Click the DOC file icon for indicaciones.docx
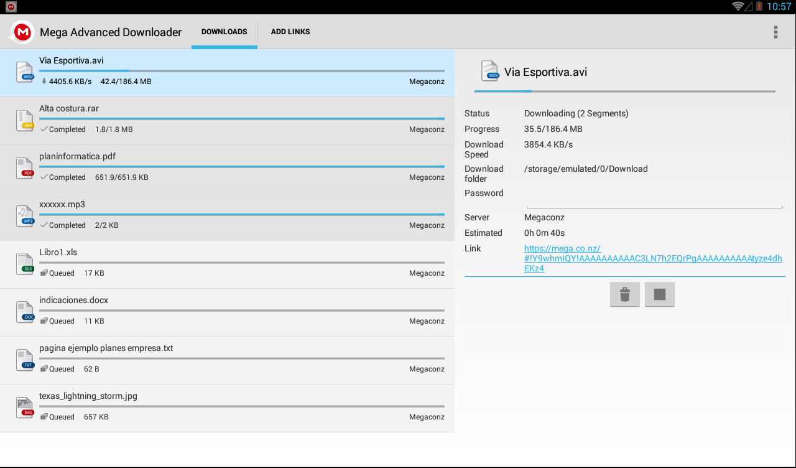Image resolution: width=796 pixels, height=468 pixels. pos(25,312)
